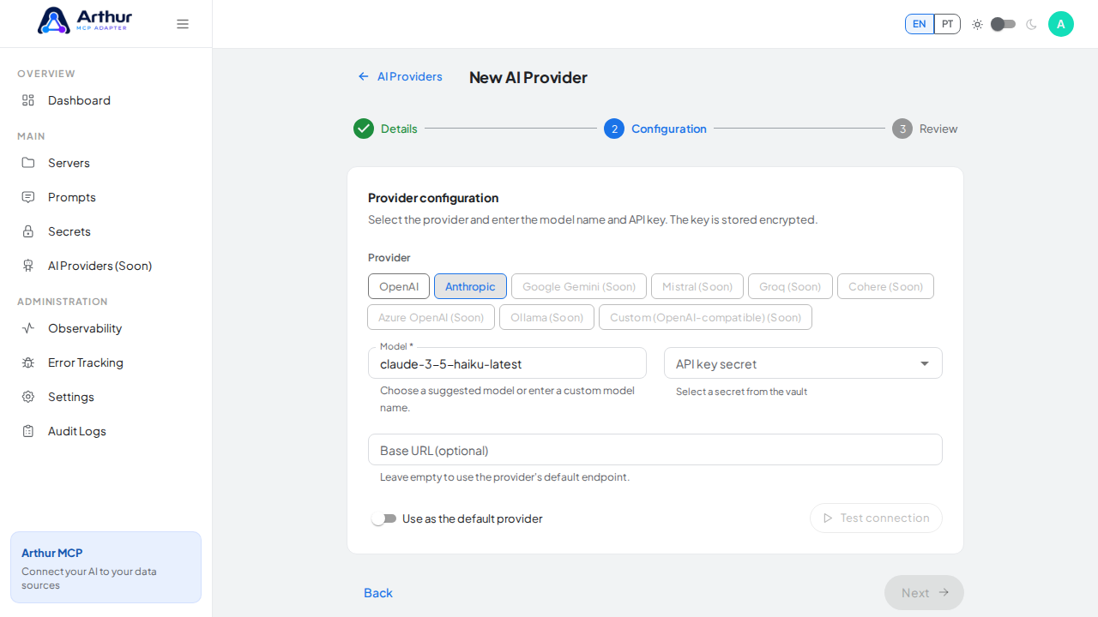The image size is (1098, 617).
Task: Open Dashboard in sidebar
Action: click(x=106, y=100)
